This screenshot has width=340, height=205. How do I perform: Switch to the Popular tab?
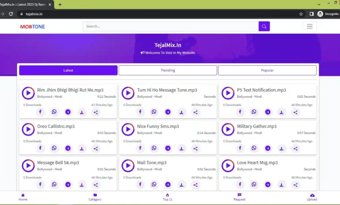click(x=267, y=70)
